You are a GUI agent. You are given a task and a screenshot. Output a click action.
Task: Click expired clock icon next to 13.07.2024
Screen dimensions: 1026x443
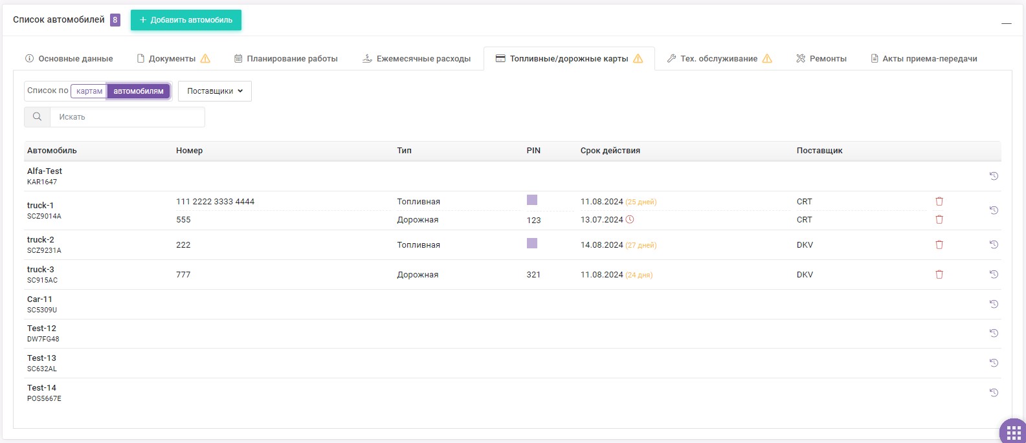point(630,220)
